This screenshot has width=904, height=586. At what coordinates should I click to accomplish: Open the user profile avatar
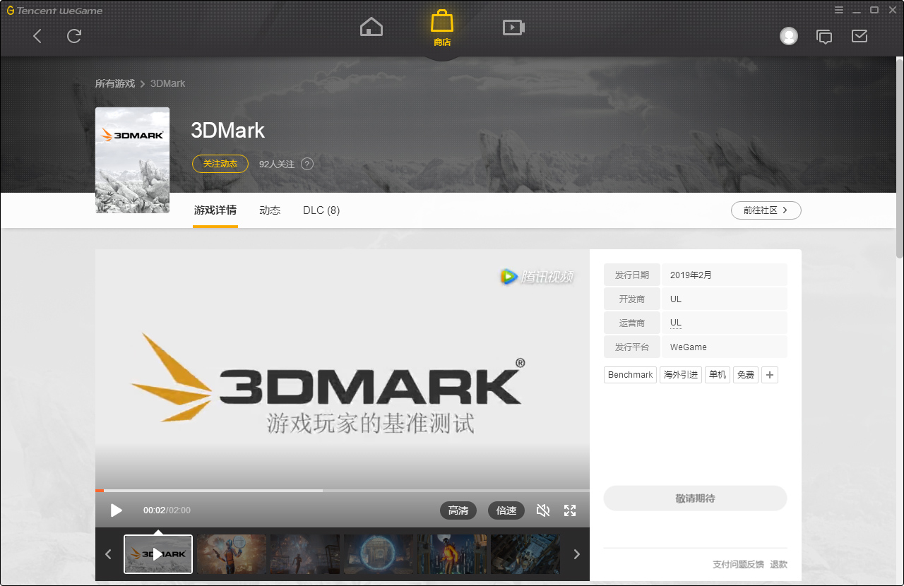789,36
